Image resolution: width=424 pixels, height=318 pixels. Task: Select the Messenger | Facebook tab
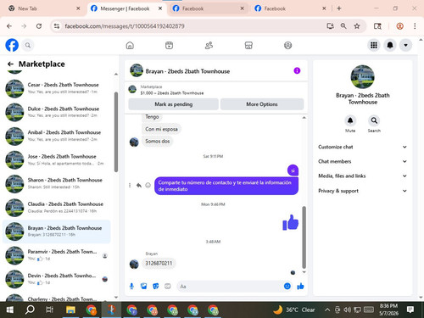pos(126,8)
